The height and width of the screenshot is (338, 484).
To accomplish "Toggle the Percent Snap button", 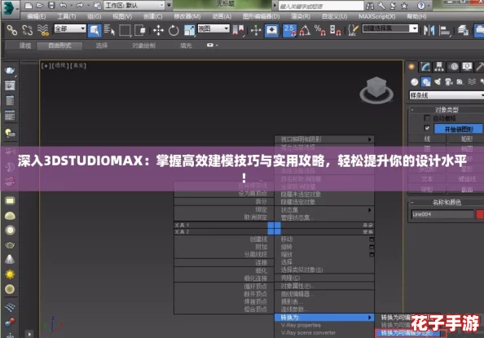I will click(319, 30).
